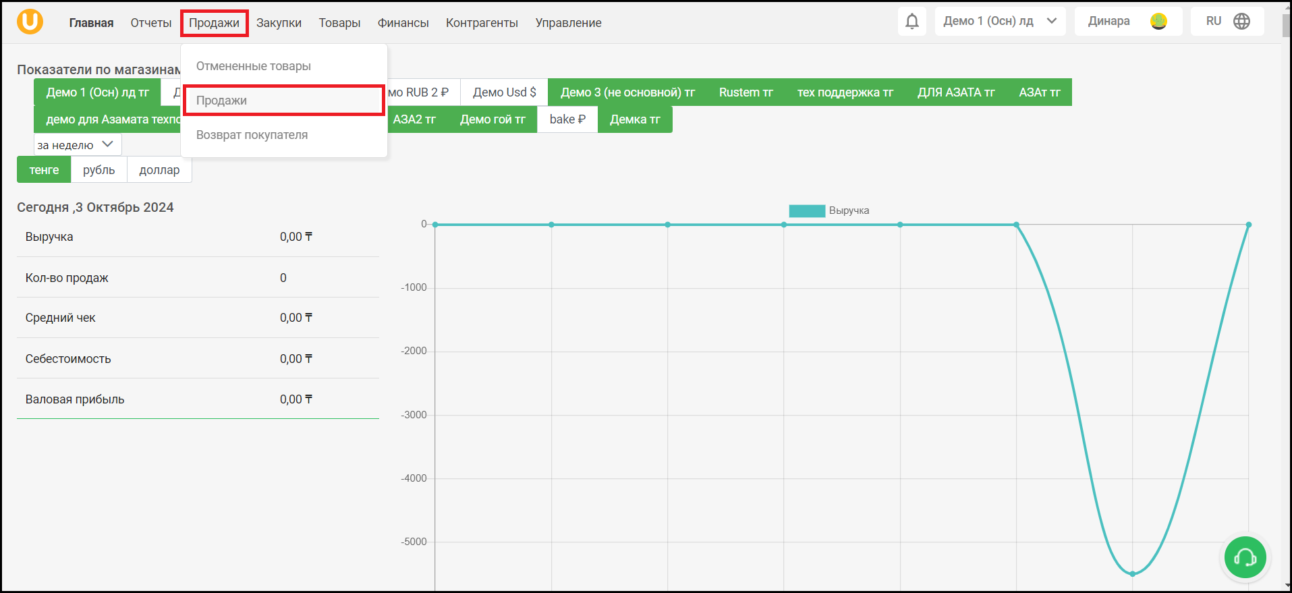Toggle the АЗА2 тг store

coord(414,119)
